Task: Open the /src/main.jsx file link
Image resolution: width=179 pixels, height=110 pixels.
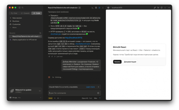Action: click(56, 34)
